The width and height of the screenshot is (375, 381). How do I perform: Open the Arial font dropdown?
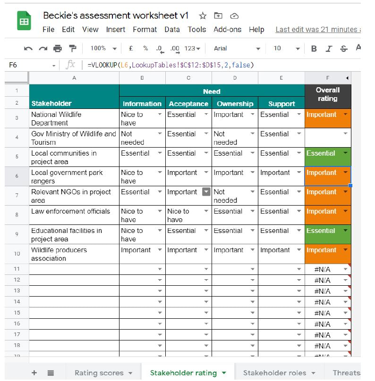pyautogui.click(x=236, y=49)
